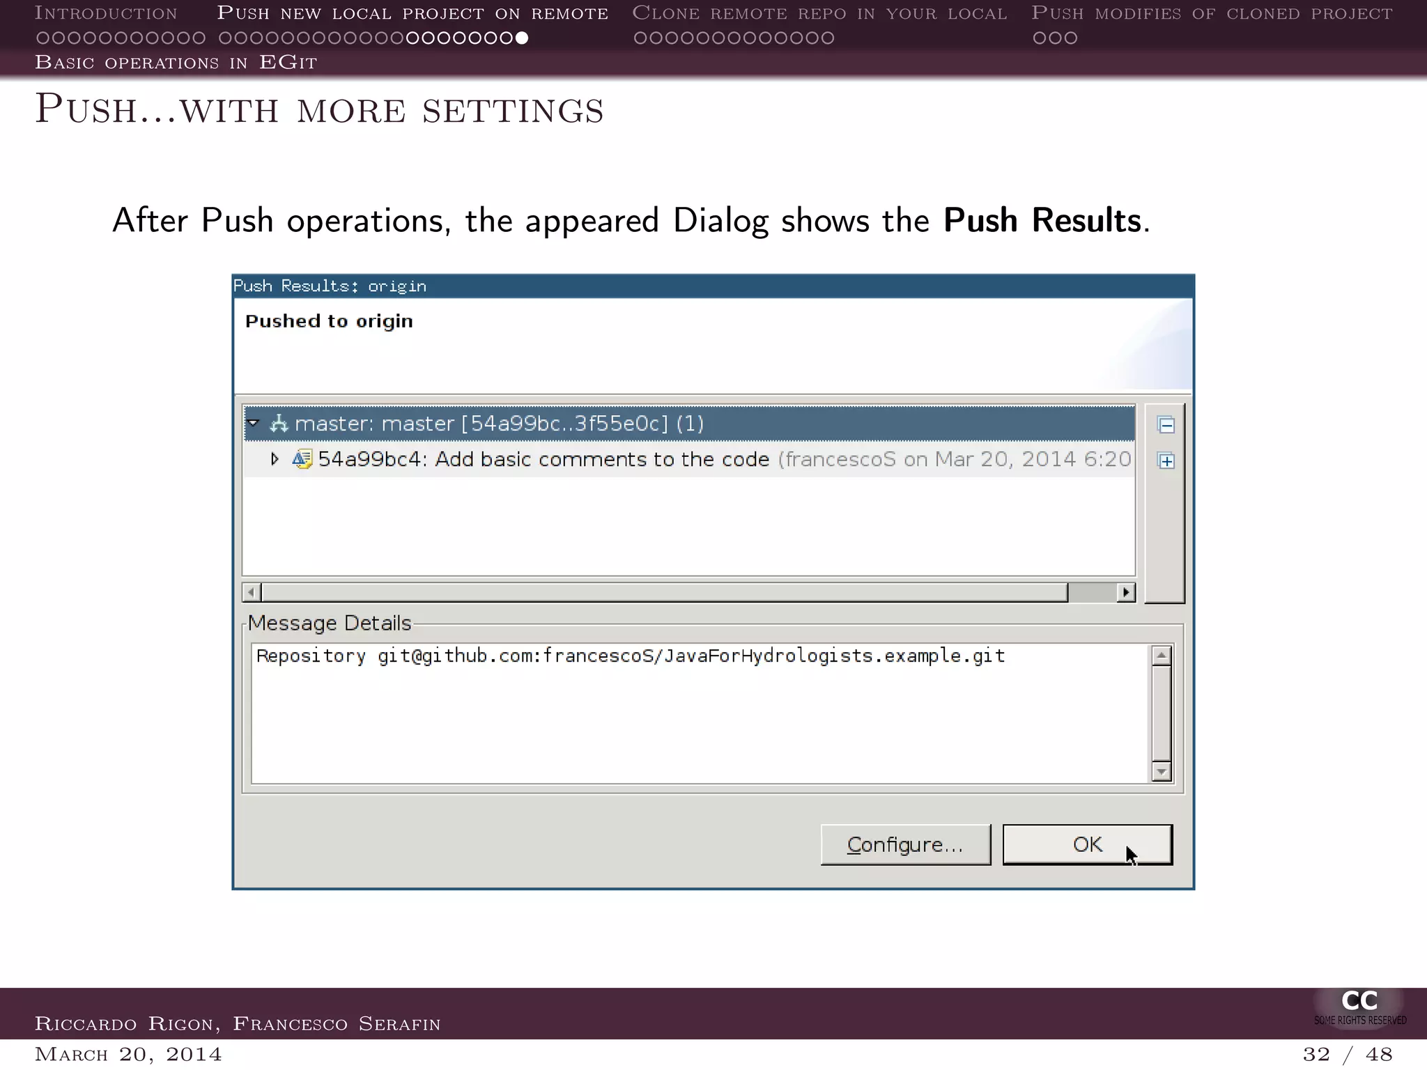This screenshot has width=1427, height=1070.
Task: Click the Collapse All icon beside results tree
Action: point(1166,424)
